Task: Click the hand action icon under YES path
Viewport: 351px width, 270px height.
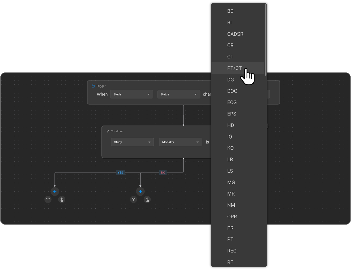Action: [x=62, y=200]
